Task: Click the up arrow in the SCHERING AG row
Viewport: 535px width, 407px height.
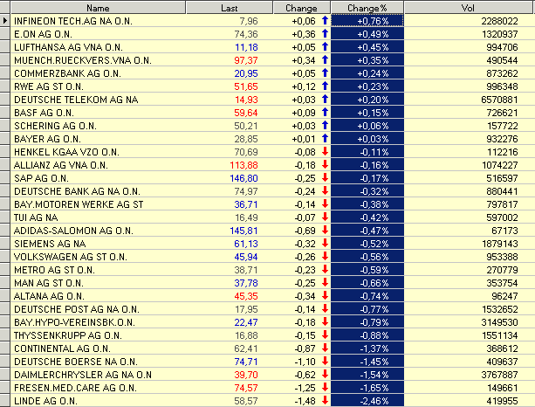Action: 325,125
